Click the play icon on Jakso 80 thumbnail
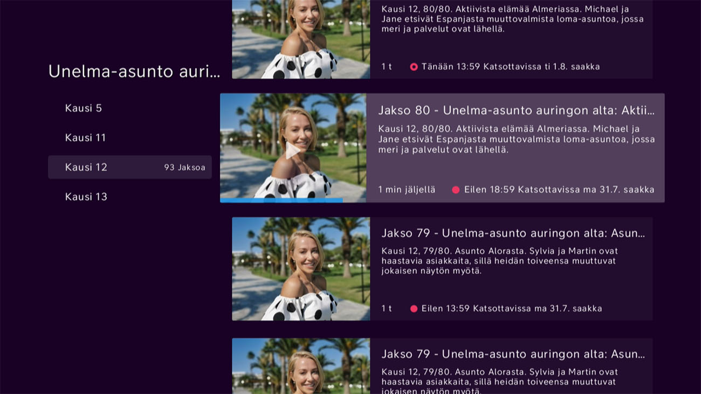The width and height of the screenshot is (701, 394). pyautogui.click(x=293, y=150)
